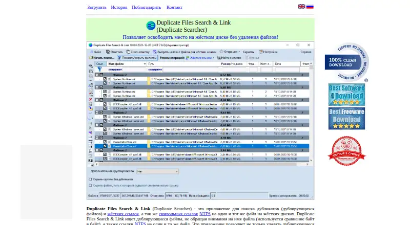Toggle checkbox of highlighted PresentationCore.xml row
The image size is (410, 225).
coord(105,146)
